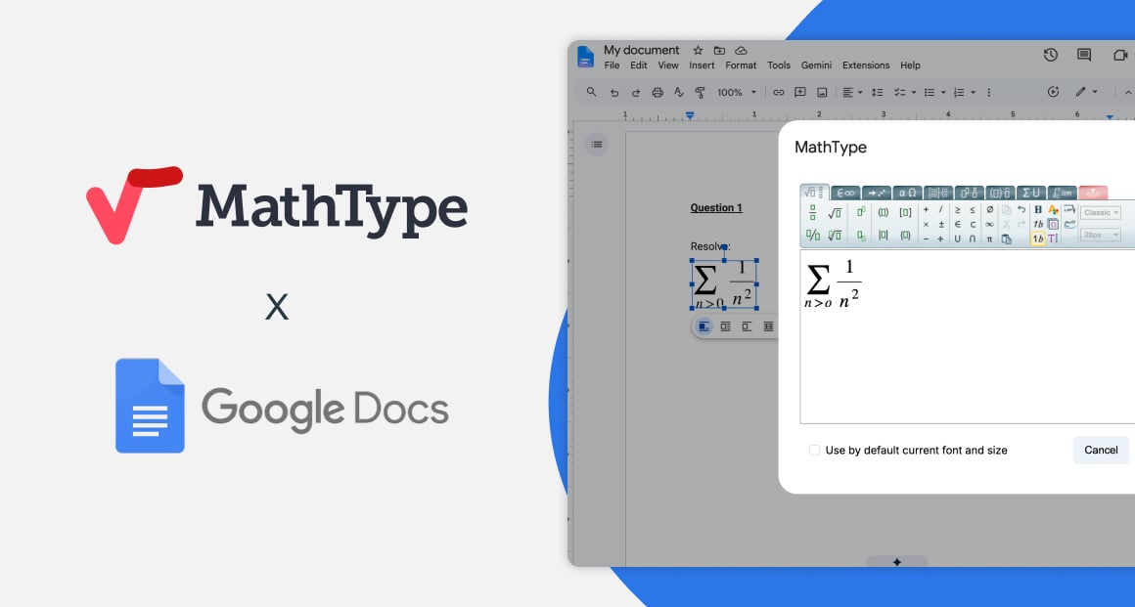The height and width of the screenshot is (607, 1135).
Task: Insert the pi symbol
Action: 989,238
